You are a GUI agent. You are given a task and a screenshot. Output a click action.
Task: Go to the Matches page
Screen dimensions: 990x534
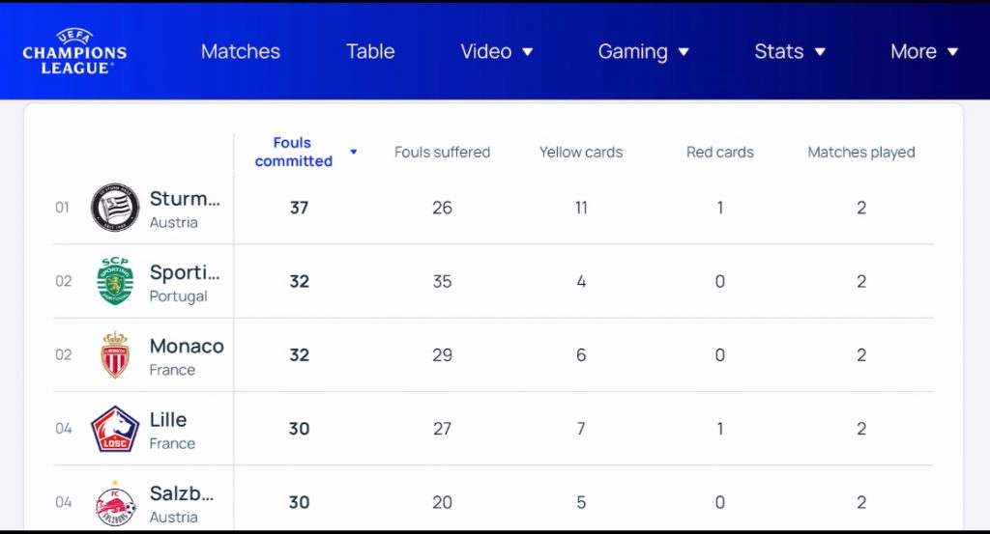[241, 52]
